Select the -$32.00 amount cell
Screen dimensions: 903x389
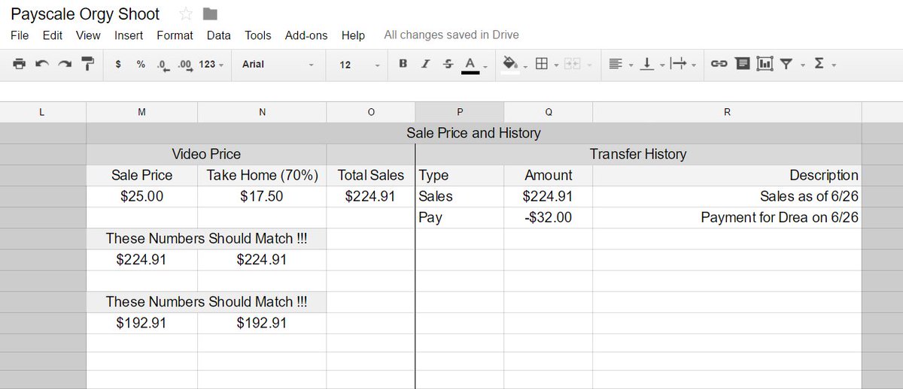click(x=549, y=217)
